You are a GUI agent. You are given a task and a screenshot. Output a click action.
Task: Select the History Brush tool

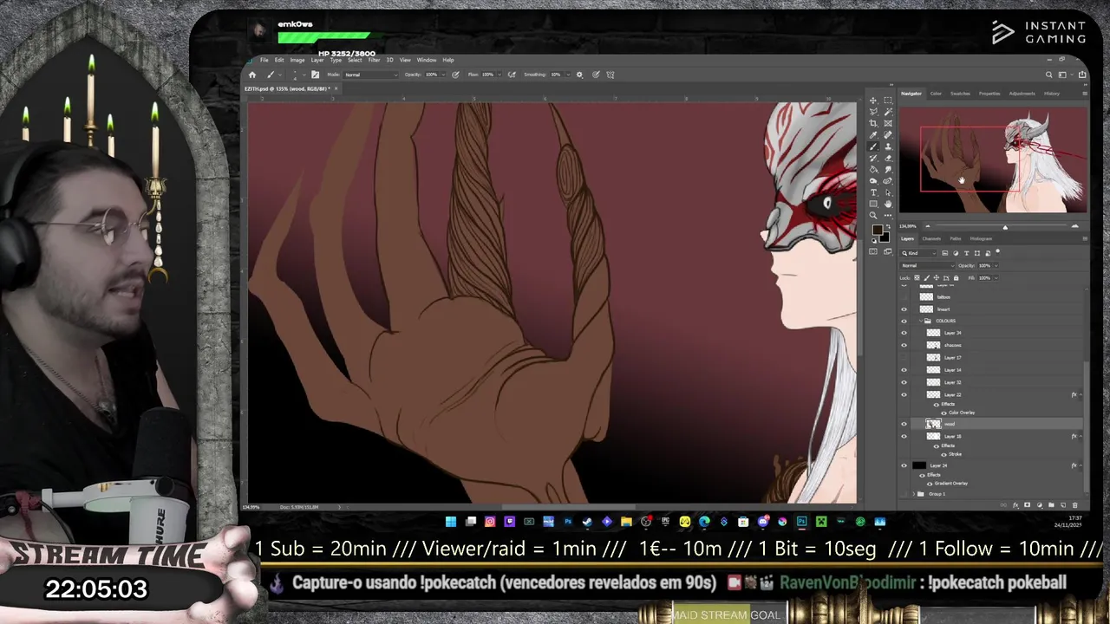[x=873, y=158]
